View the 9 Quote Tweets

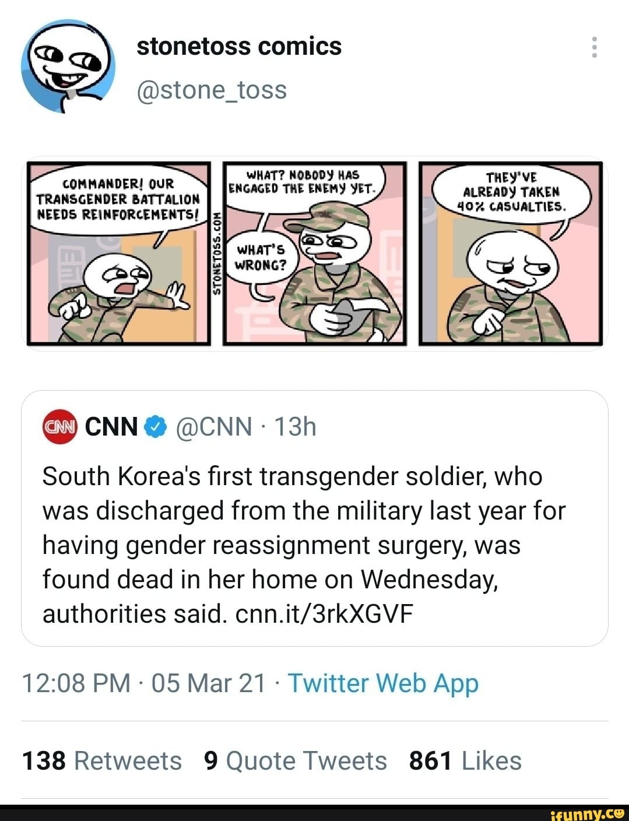[294, 760]
